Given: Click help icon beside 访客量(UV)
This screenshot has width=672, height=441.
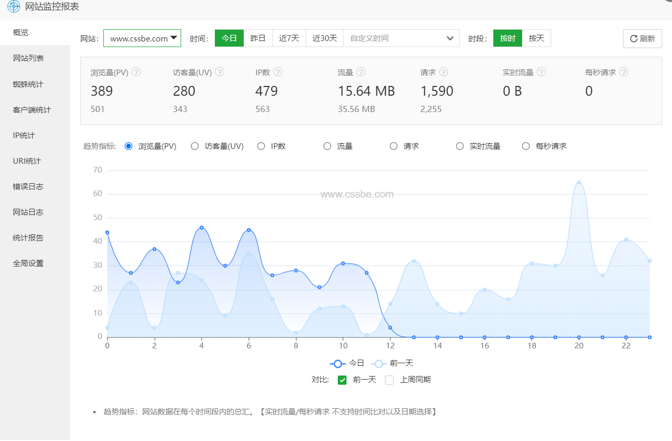Looking at the screenshot, I should coord(220,72).
